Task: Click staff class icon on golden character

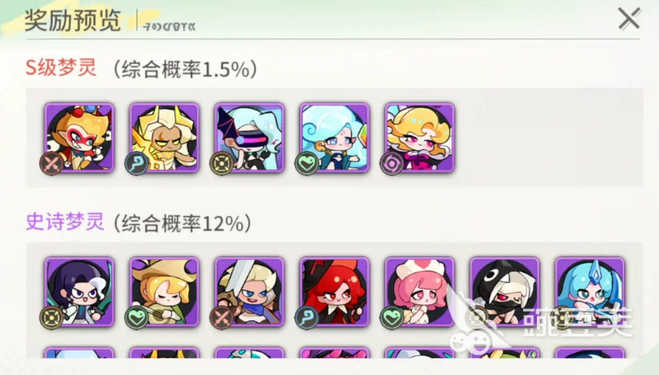Action: 137,163
